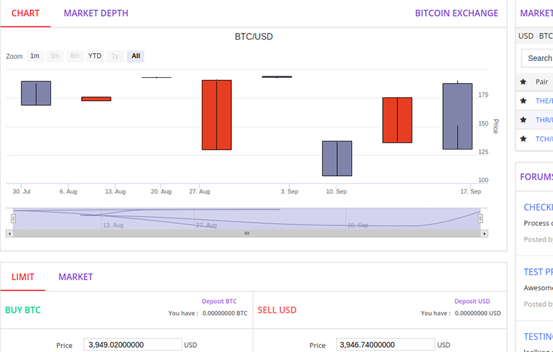This screenshot has width=553, height=352.
Task: Focus the sell Price field 3,946.74000000
Action: click(x=385, y=345)
